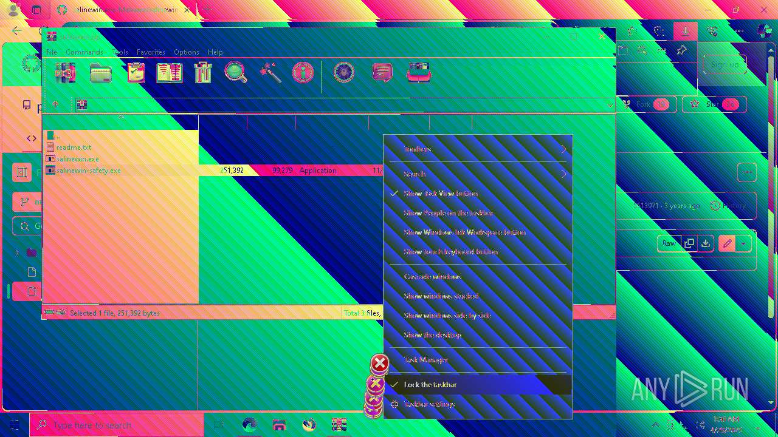Click the WinRAR View book icon

coord(170,73)
